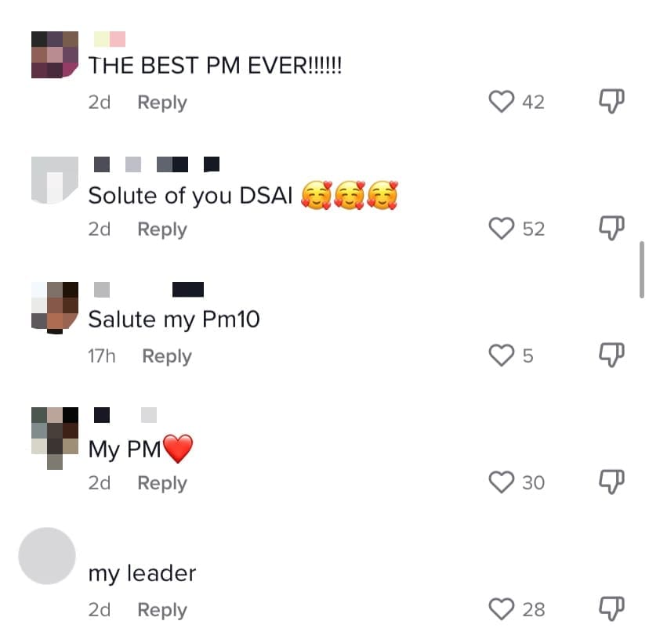Open gray circle avatar beside "my leader"
This screenshot has width=649, height=639.
click(x=47, y=556)
